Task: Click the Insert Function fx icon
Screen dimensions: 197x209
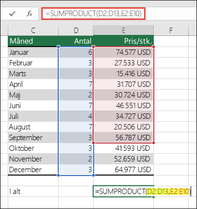Action: tap(30, 14)
